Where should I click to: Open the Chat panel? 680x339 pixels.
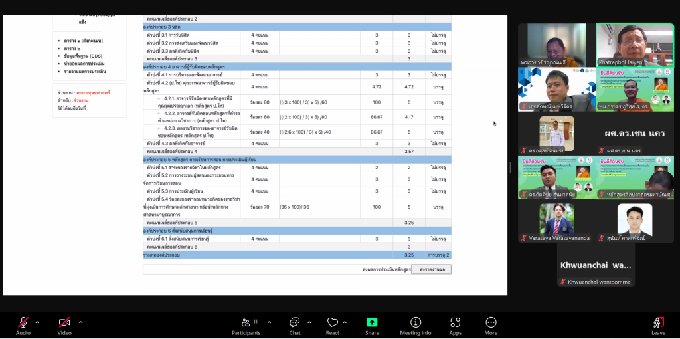(295, 326)
